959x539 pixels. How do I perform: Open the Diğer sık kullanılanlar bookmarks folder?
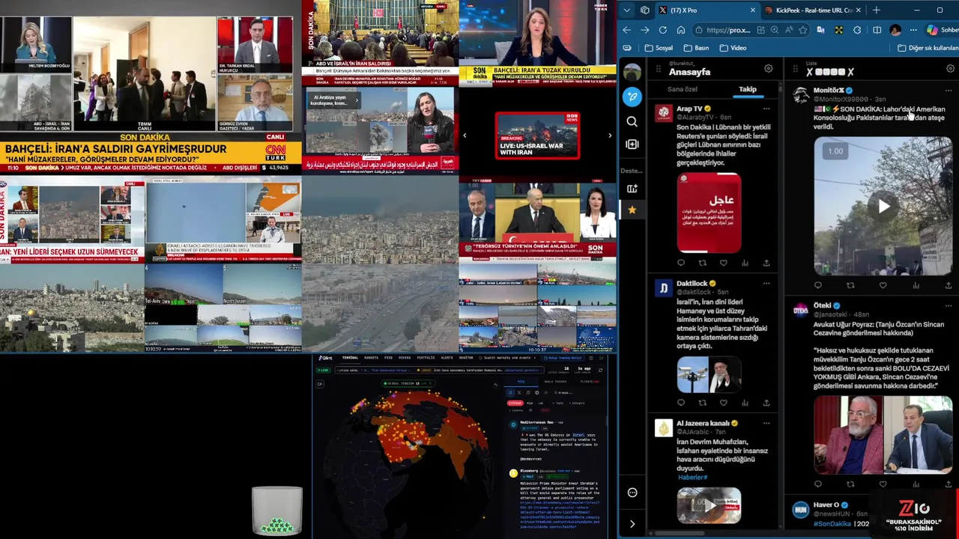coord(928,48)
